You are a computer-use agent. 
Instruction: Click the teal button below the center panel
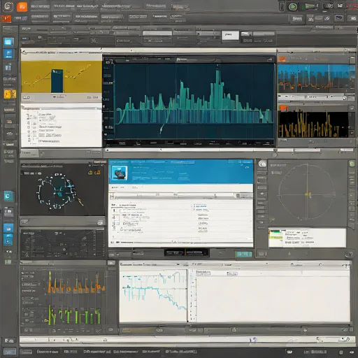243,254
